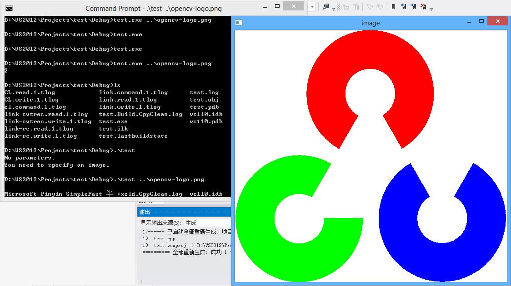Click the comment out selection icon
The height and width of the screenshot is (286, 511).
[x=370, y=6]
